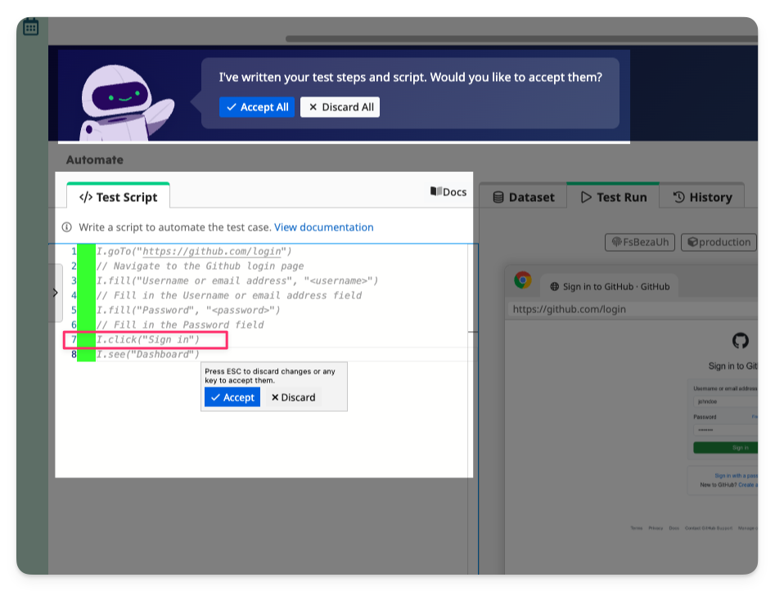Accept the inline script suggestion
Viewport: 775px width, 591px height.
coord(232,397)
